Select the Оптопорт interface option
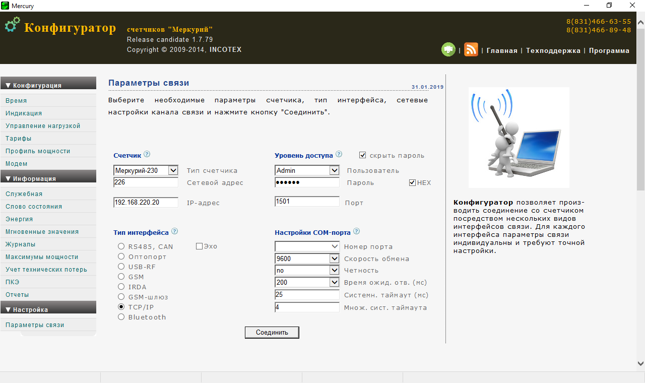Viewport: 645px width, 383px height. (x=121, y=257)
